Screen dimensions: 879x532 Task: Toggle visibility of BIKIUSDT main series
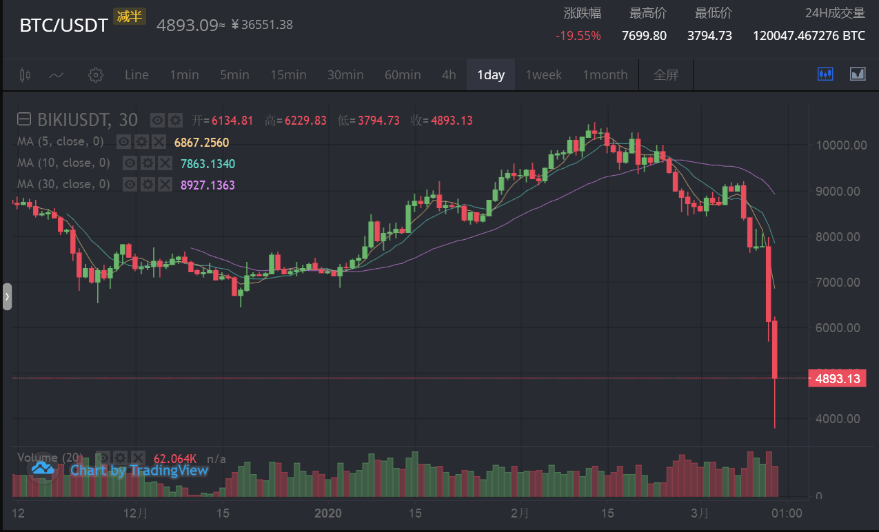pyautogui.click(x=157, y=121)
